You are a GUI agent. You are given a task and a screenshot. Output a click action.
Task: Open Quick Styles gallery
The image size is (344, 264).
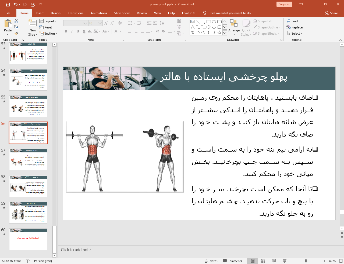pos(246,27)
